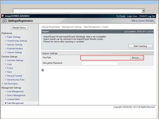Select Data Management in sidebar

[15, 103]
